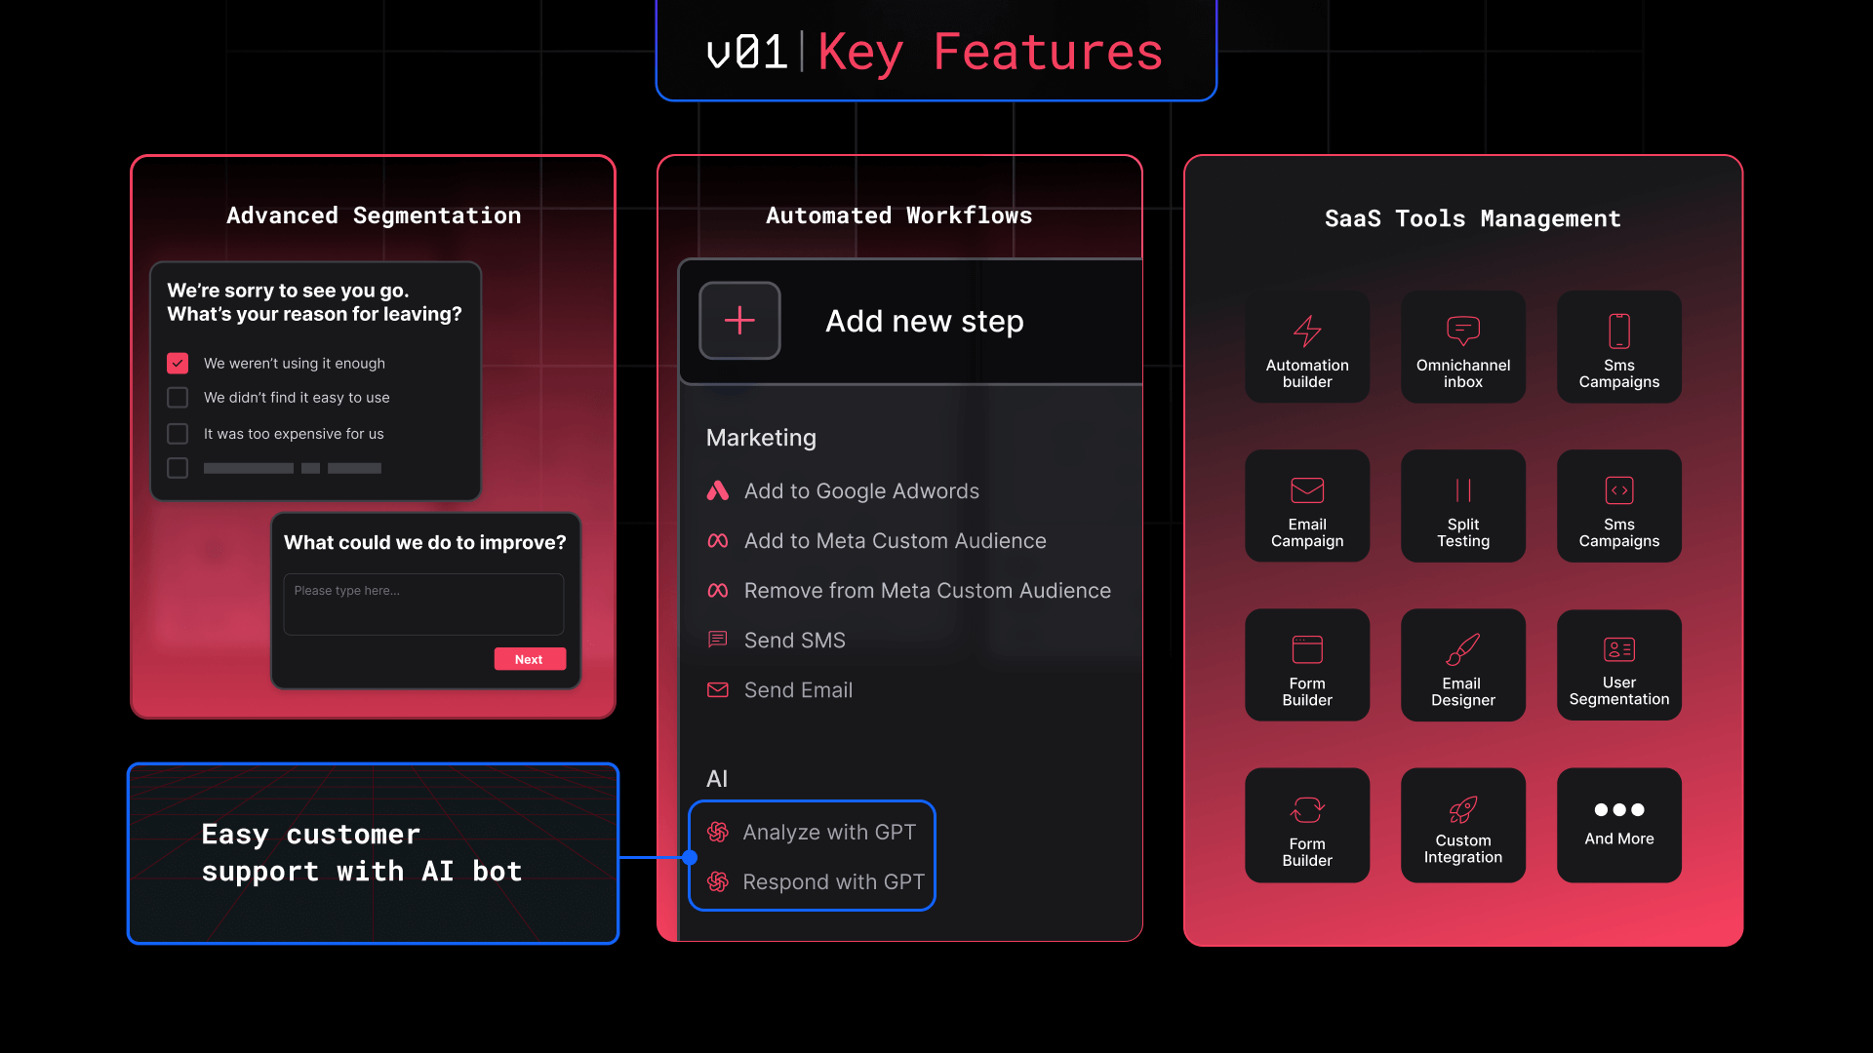
Task: Select Analyze with GPT option
Action: click(828, 832)
